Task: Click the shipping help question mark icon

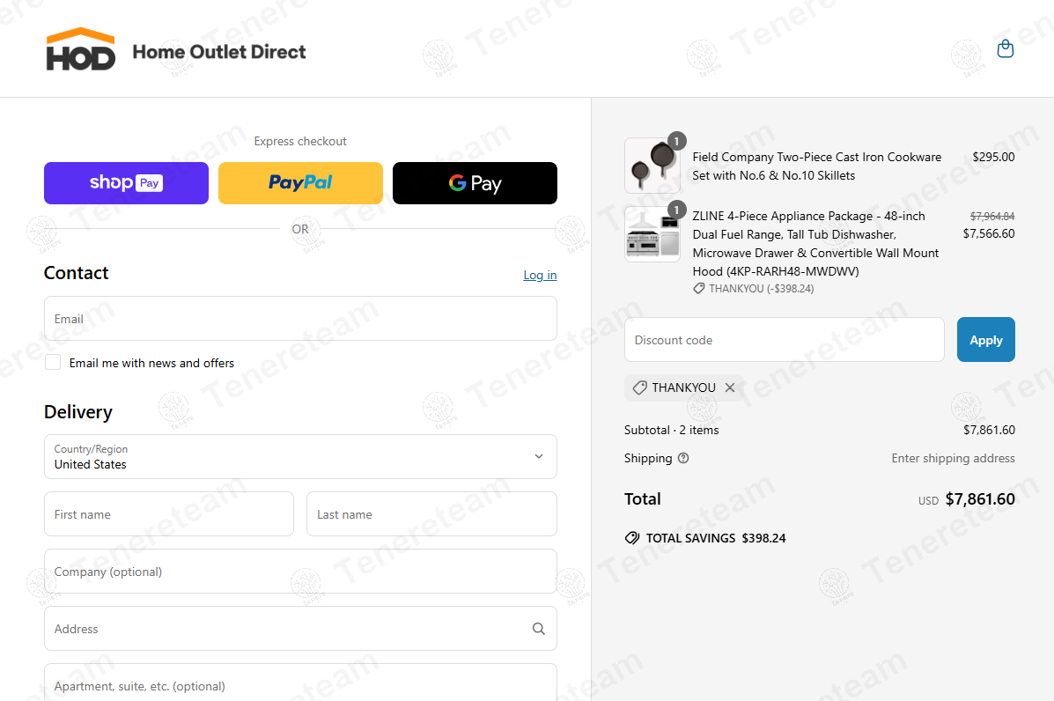Action: [683, 458]
